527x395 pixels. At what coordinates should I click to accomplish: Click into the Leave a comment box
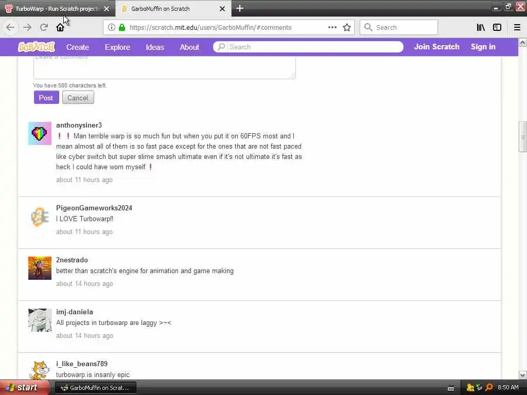click(165, 68)
